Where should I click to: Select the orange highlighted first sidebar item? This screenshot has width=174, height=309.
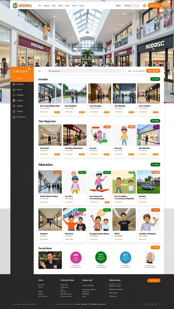[22, 78]
